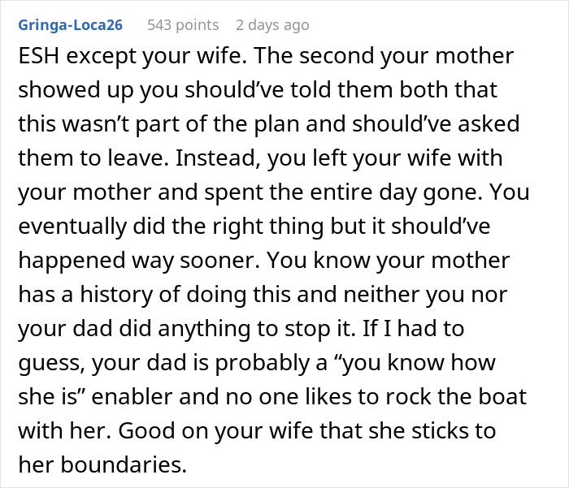Click the word ESH opening the comment

pyautogui.click(x=39, y=56)
